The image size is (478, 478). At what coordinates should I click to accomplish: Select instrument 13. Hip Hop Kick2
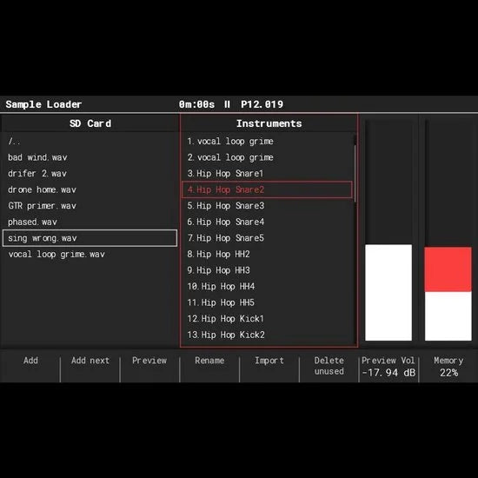[x=267, y=335]
